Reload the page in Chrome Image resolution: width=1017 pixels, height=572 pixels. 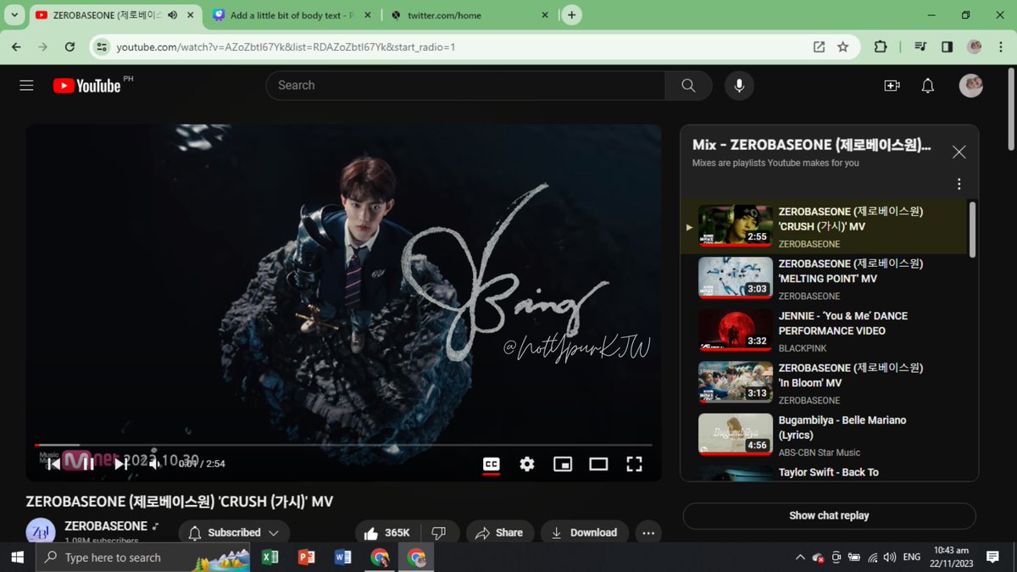[69, 47]
